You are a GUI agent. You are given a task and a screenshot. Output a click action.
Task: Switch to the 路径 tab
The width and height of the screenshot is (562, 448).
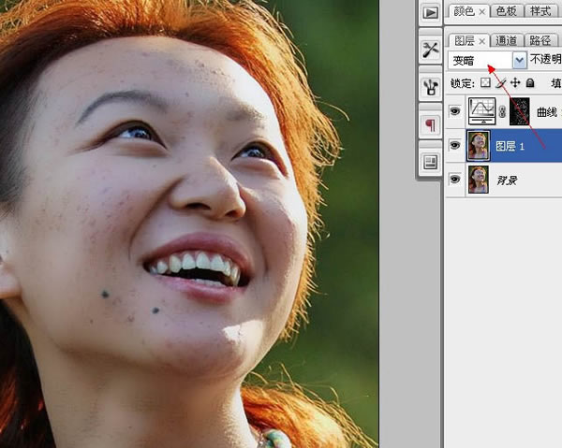click(x=540, y=40)
